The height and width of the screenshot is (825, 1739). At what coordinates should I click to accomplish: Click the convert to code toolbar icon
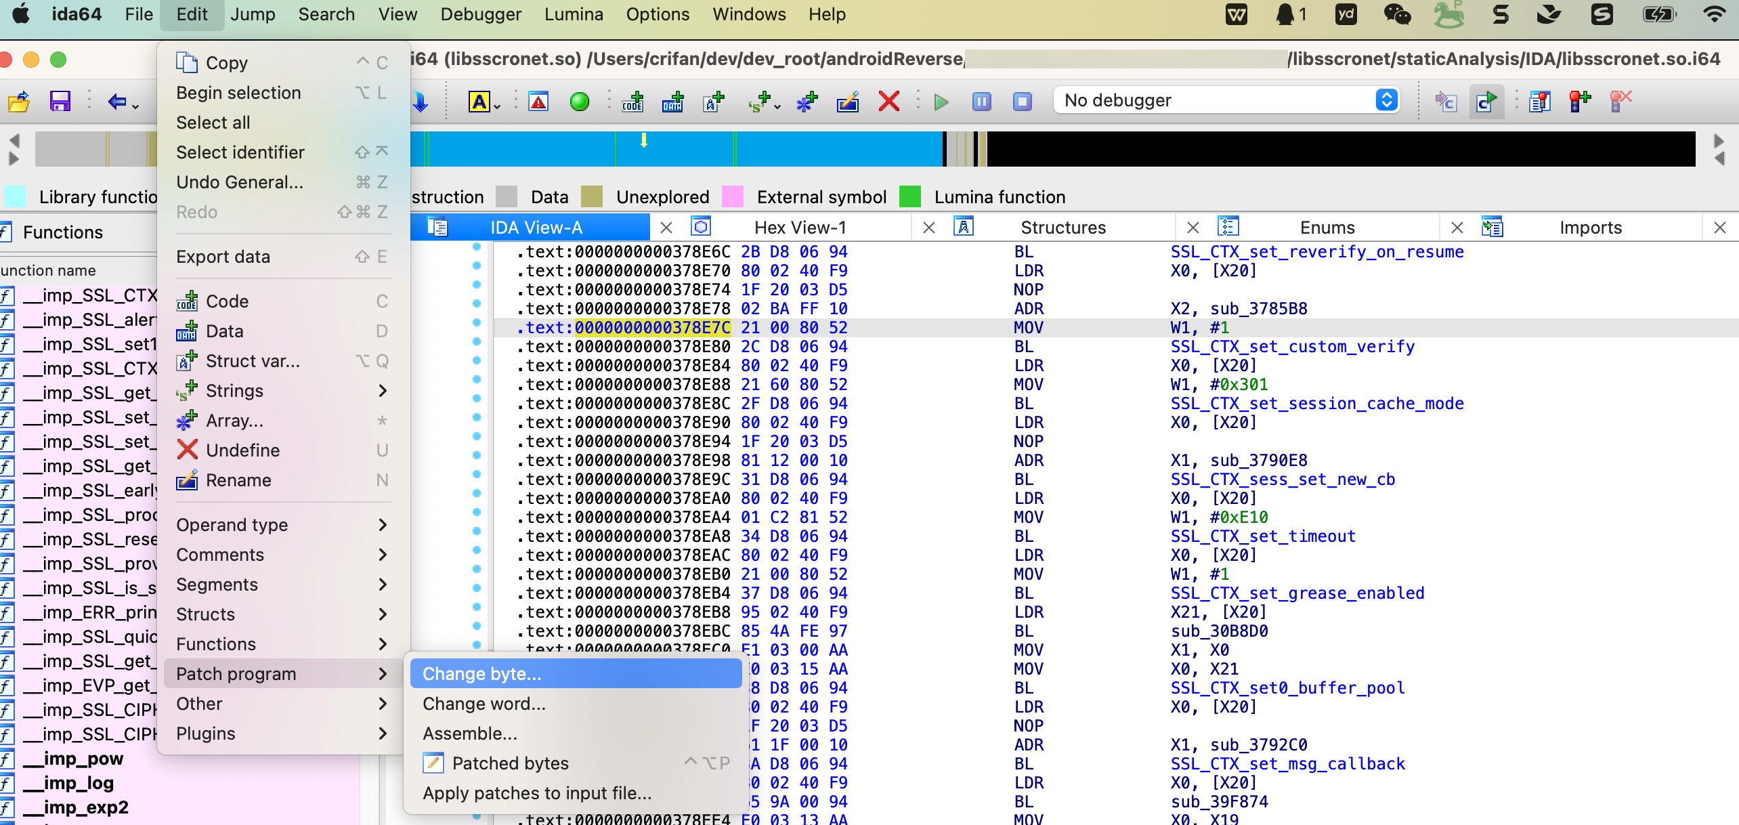pos(632,102)
